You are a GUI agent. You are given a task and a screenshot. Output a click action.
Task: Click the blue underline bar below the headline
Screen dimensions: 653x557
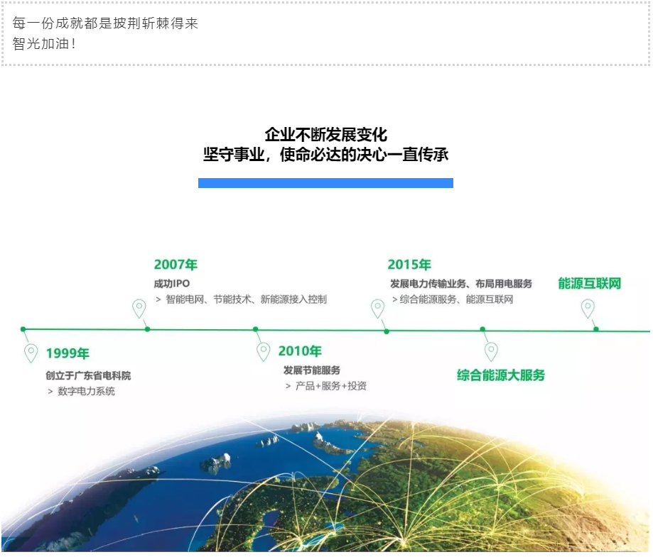coord(326,183)
